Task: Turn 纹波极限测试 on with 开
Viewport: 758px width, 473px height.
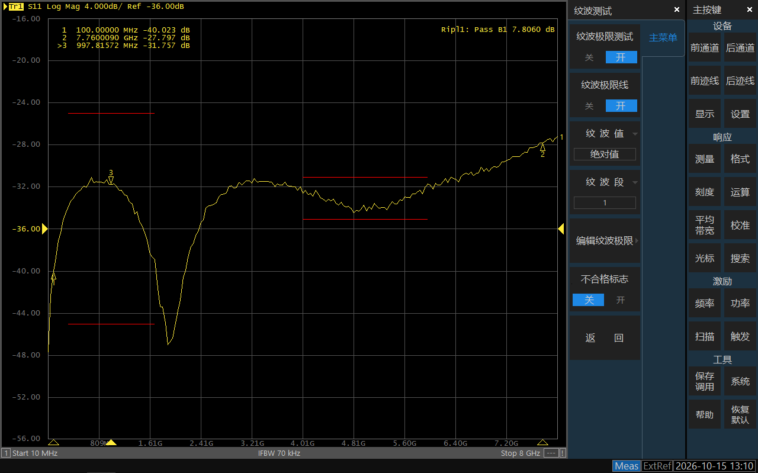Action: (x=621, y=57)
